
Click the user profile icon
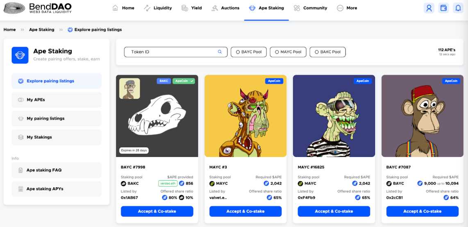[429, 8]
